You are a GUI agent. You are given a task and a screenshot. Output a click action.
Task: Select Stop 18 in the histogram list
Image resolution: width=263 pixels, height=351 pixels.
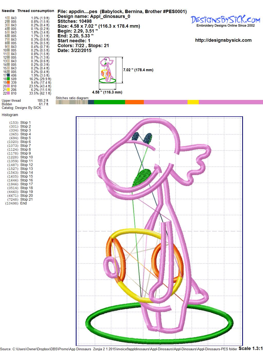tap(26, 188)
